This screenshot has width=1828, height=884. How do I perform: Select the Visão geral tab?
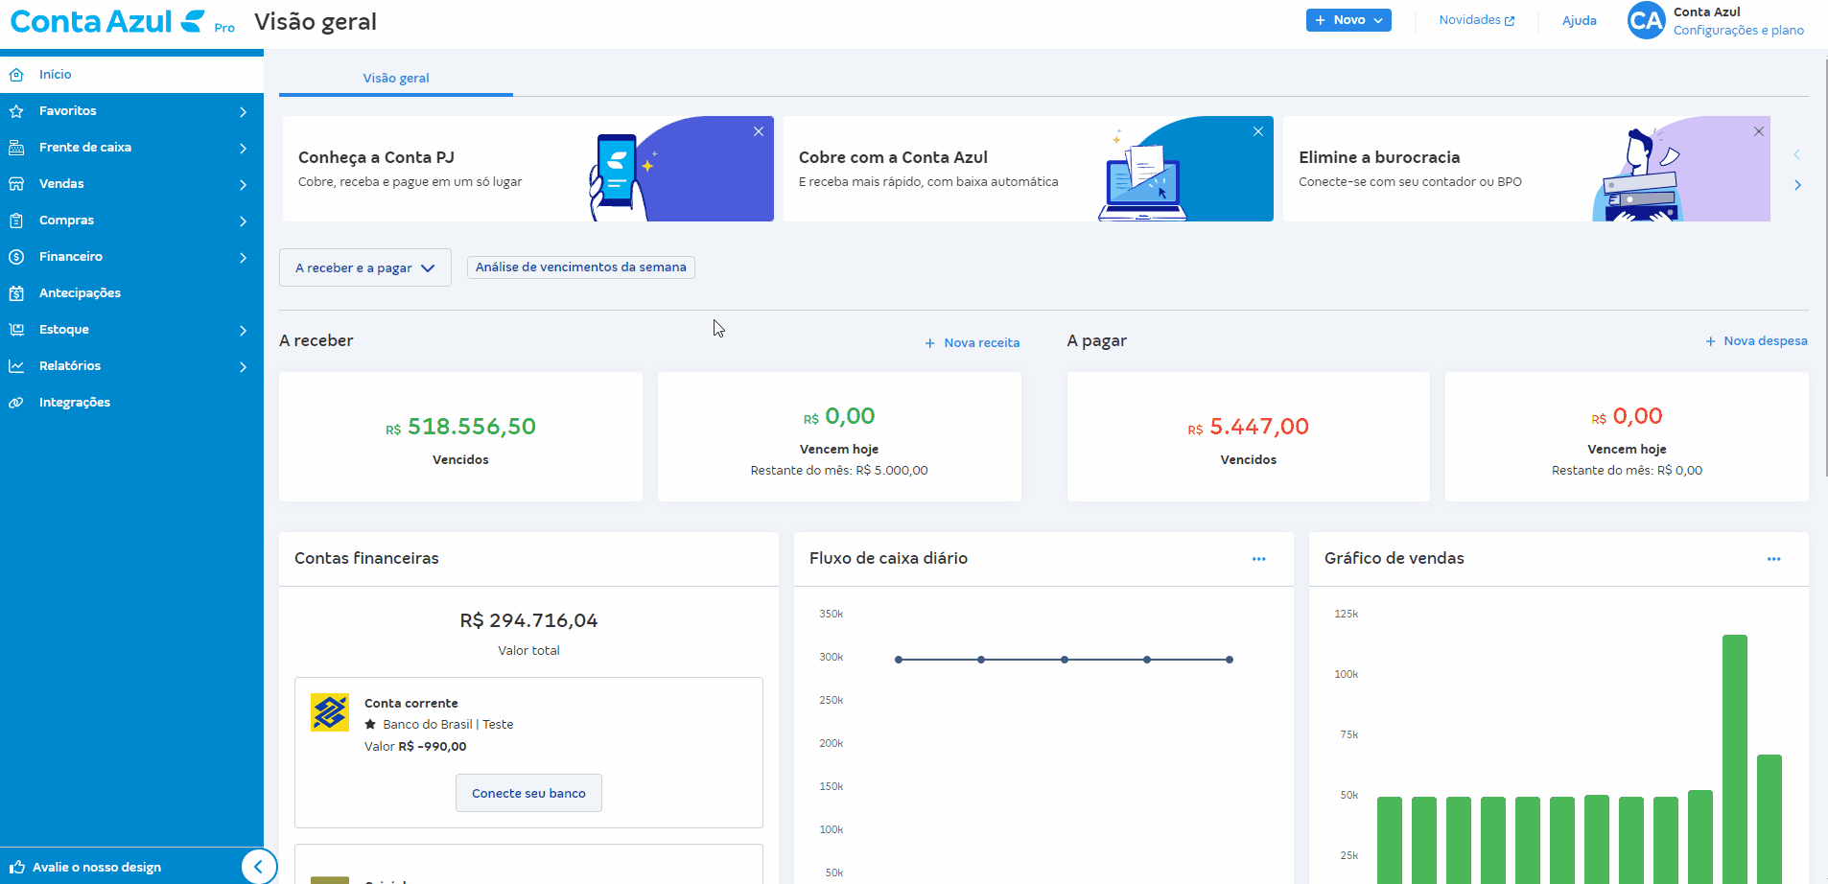tap(396, 79)
